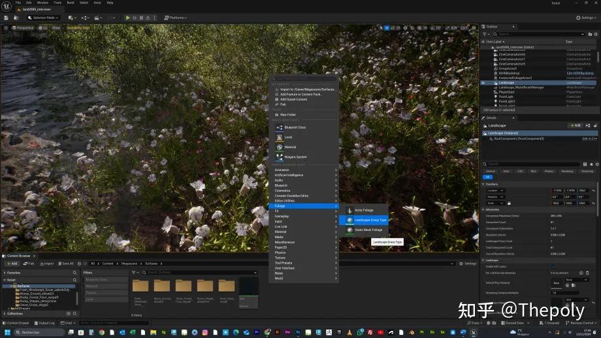
Task: Collapse the Transform section
Action: coord(483,184)
